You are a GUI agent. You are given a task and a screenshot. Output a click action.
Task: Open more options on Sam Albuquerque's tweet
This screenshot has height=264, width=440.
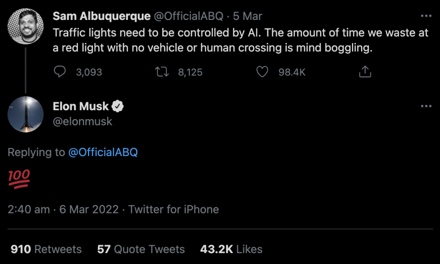pyautogui.click(x=426, y=16)
